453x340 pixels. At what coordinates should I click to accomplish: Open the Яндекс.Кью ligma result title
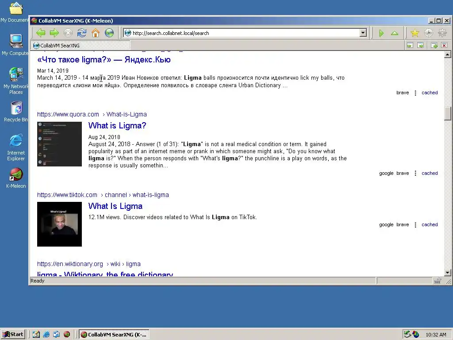104,60
